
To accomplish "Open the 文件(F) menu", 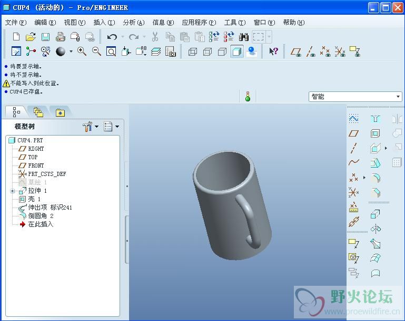I will 16,23.
